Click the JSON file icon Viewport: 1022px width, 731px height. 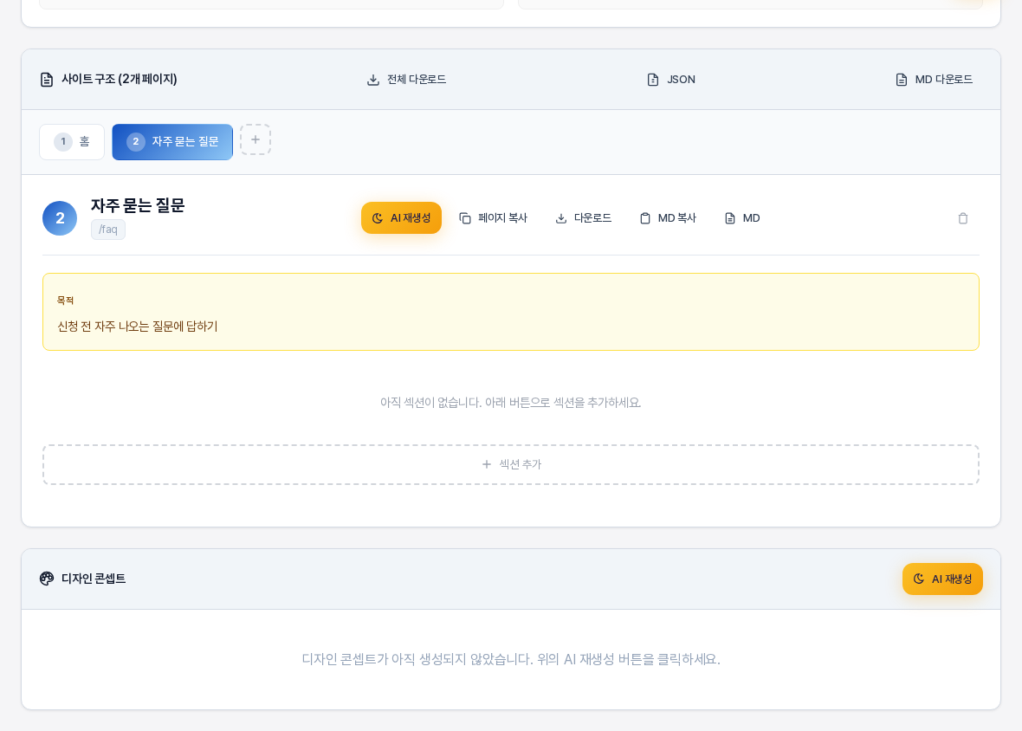652,80
